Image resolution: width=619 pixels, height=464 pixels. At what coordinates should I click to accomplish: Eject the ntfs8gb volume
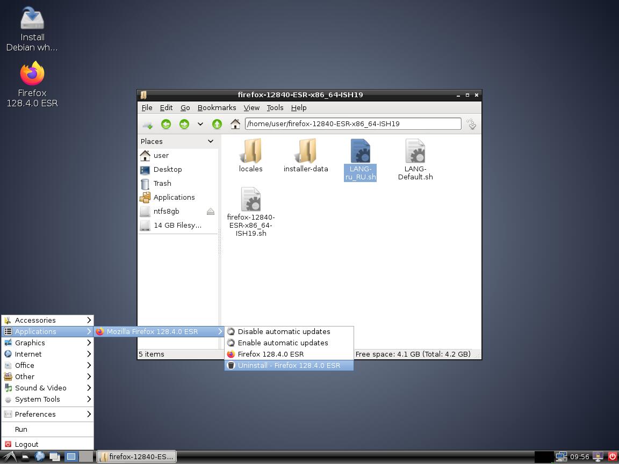coord(211,212)
